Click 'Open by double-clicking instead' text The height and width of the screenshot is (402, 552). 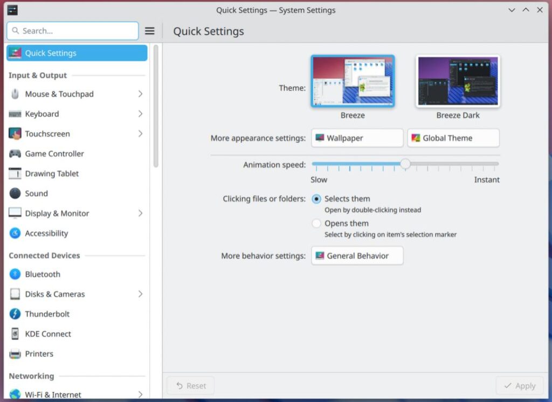click(372, 210)
